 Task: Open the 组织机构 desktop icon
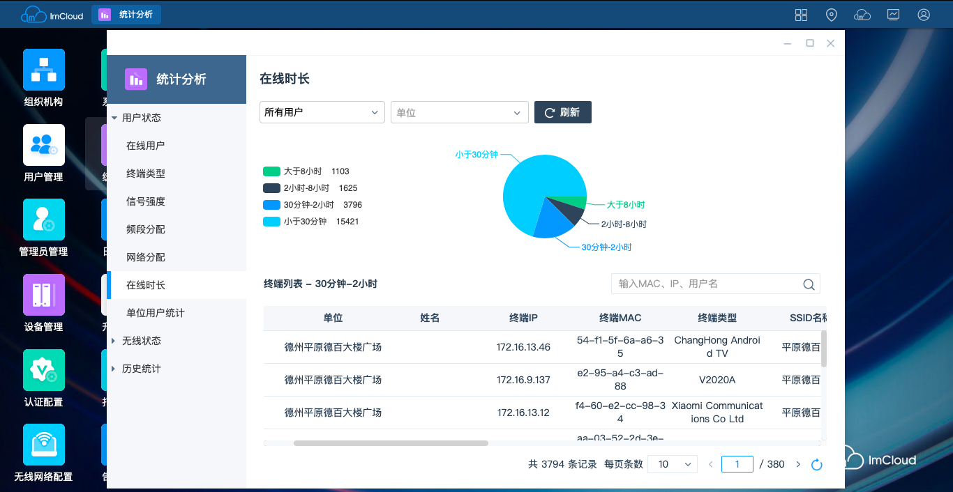point(44,70)
